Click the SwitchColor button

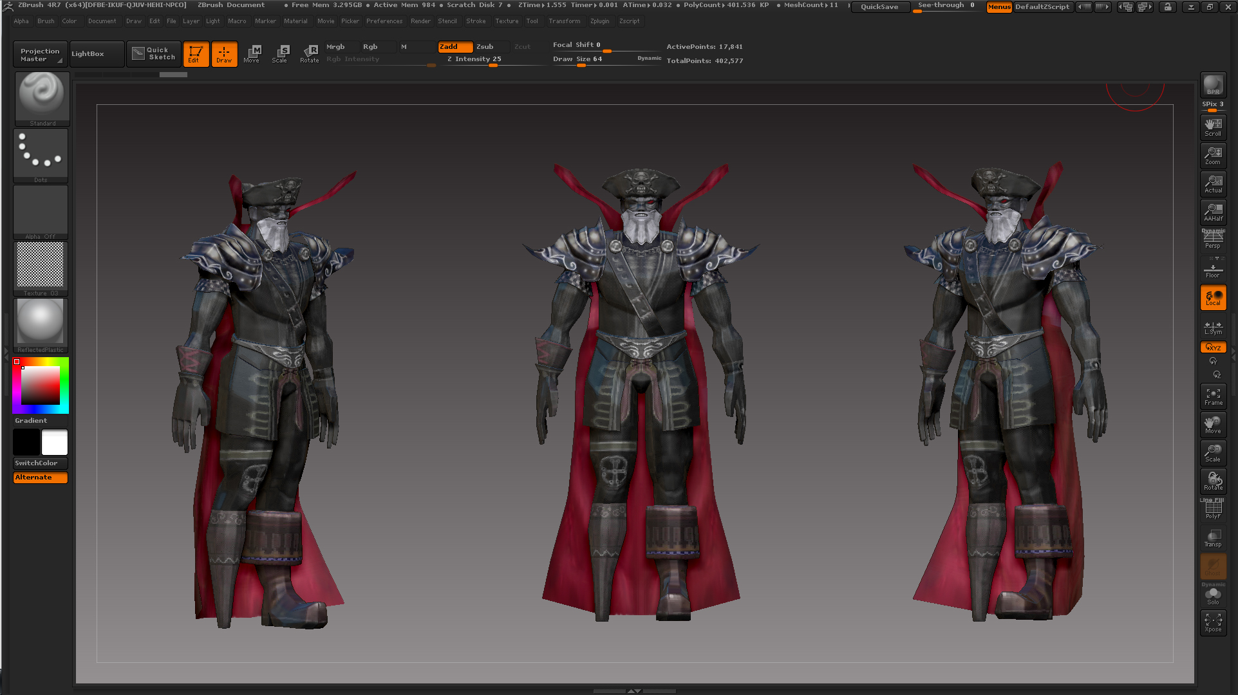point(40,463)
